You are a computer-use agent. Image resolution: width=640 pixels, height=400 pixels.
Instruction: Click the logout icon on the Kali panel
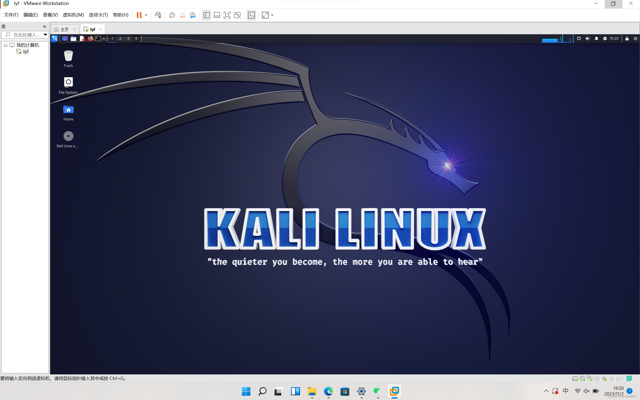pyautogui.click(x=636, y=38)
